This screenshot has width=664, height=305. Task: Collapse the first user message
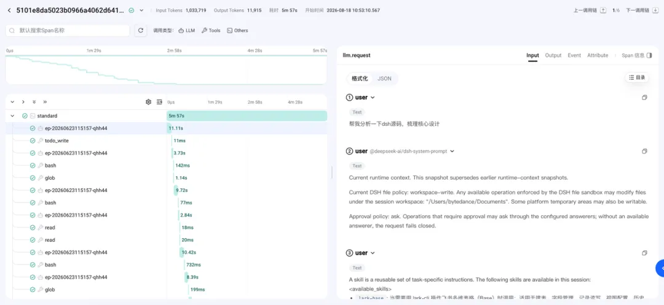[x=373, y=98]
